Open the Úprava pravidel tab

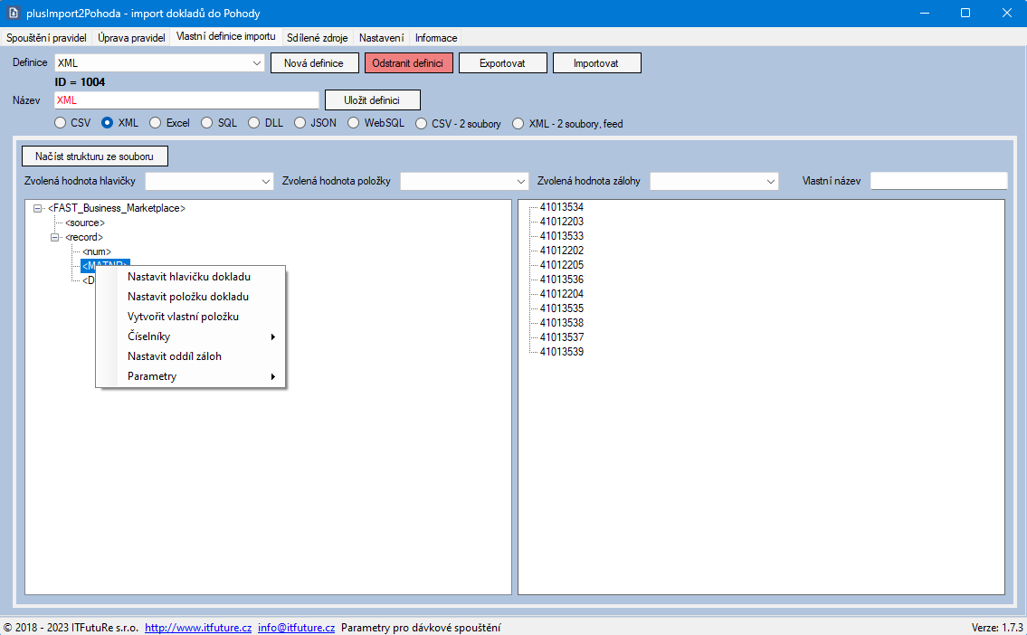[131, 38]
